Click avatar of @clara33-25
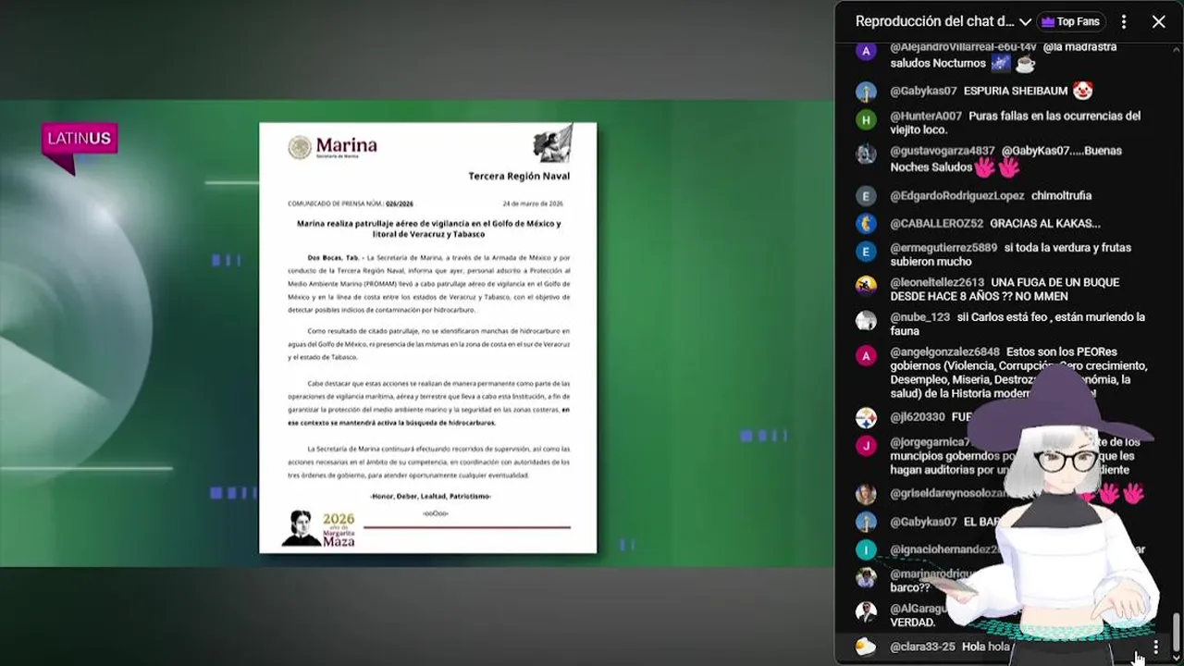This screenshot has height=666, width=1184. 866,647
